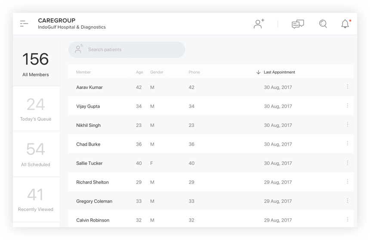Click the Member column header
Image resolution: width=370 pixels, height=240 pixels.
point(83,72)
